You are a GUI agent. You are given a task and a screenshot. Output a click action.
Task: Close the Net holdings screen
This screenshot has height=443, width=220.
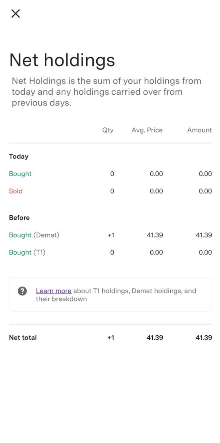[15, 13]
